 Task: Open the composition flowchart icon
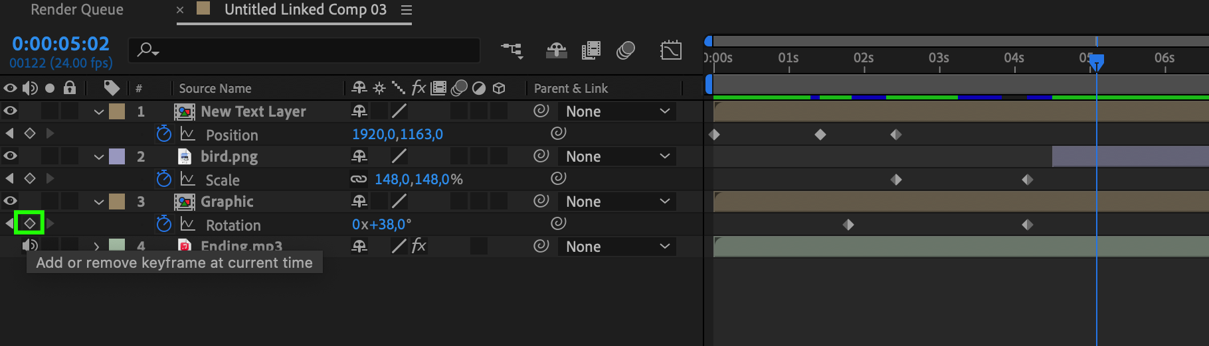click(512, 50)
